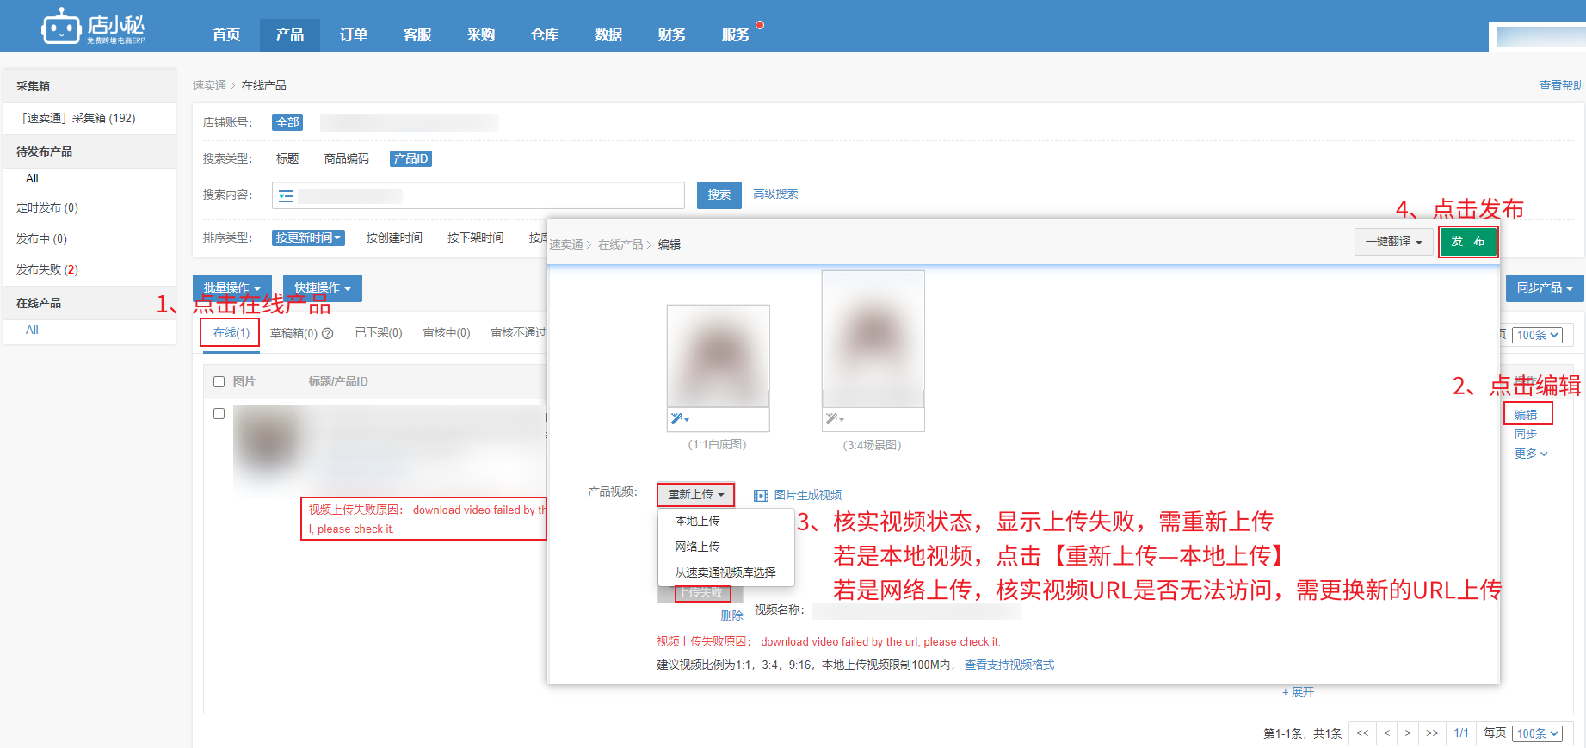Click the 速卖通 breadcrumb link
1586x748 pixels.
[x=209, y=85]
